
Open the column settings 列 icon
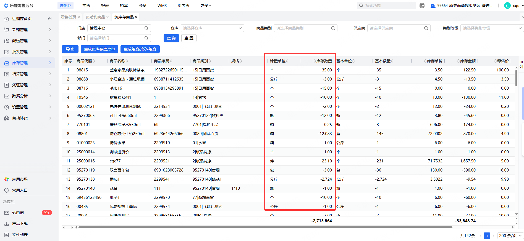(521, 64)
